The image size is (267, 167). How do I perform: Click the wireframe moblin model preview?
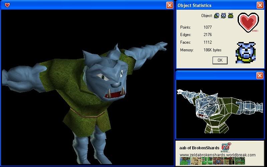tap(220, 111)
